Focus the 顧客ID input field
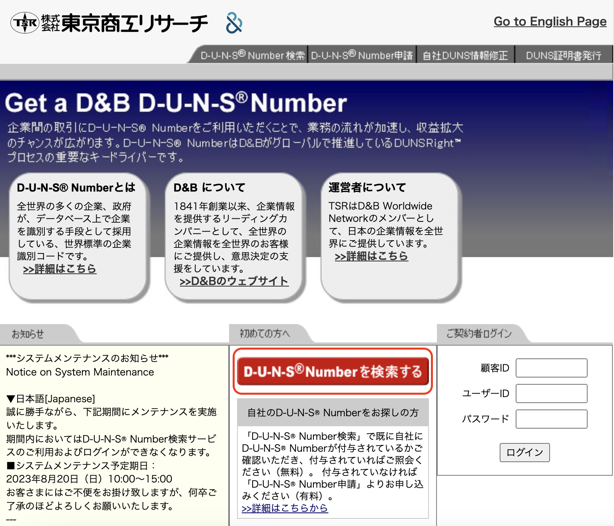This screenshot has height=526, width=614. 552,368
